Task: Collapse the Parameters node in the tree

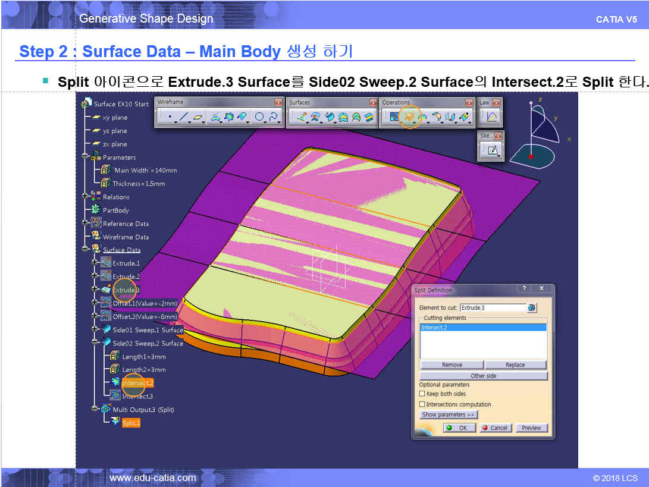Action: 86,157
